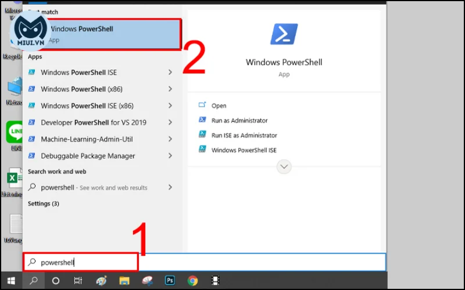Screen dimensions: 465x290
Task: Click the Apps section header
Action: pos(35,56)
